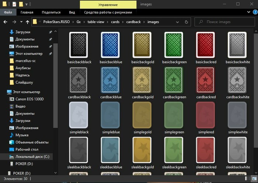Expand the ribbon with the chevron

(249, 12)
